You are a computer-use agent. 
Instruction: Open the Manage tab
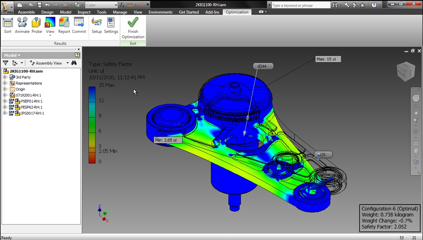[120, 12]
